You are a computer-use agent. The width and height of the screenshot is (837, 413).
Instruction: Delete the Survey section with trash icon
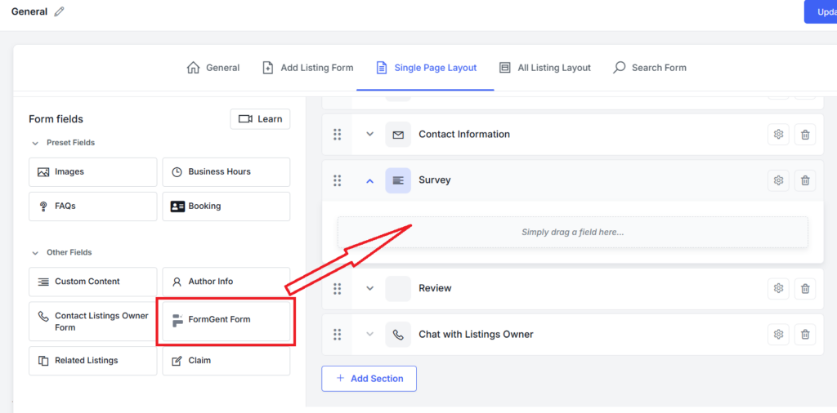[x=805, y=180]
